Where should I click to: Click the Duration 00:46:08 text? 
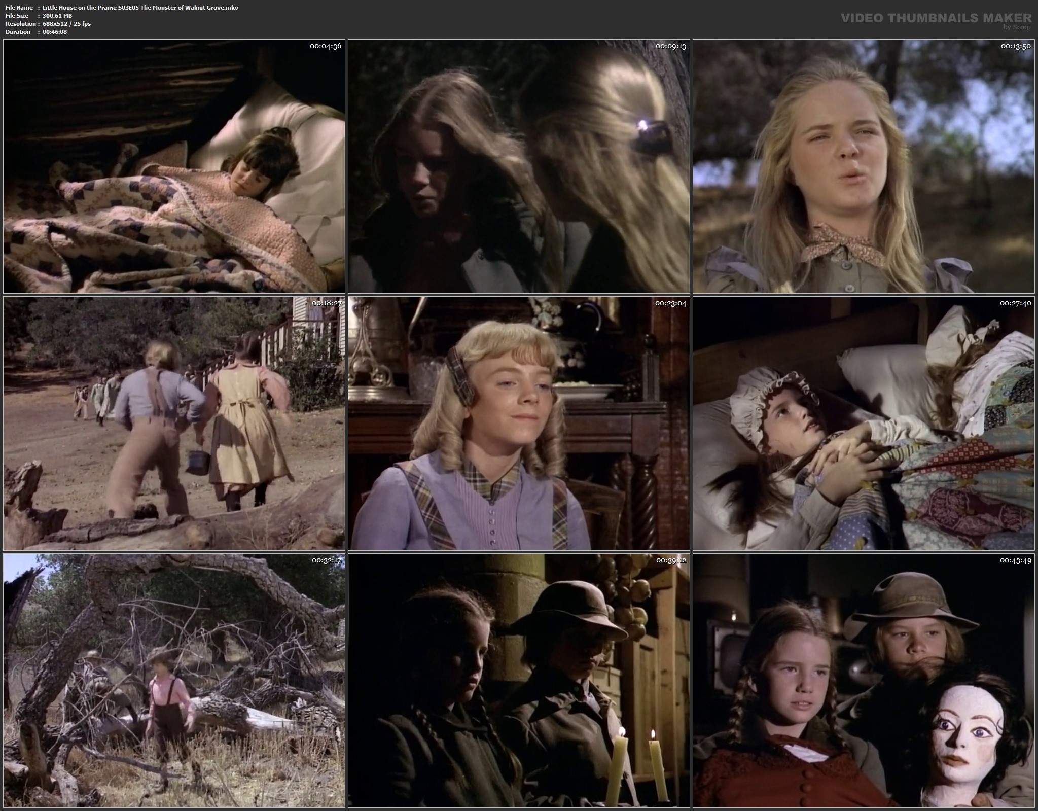pos(55,32)
